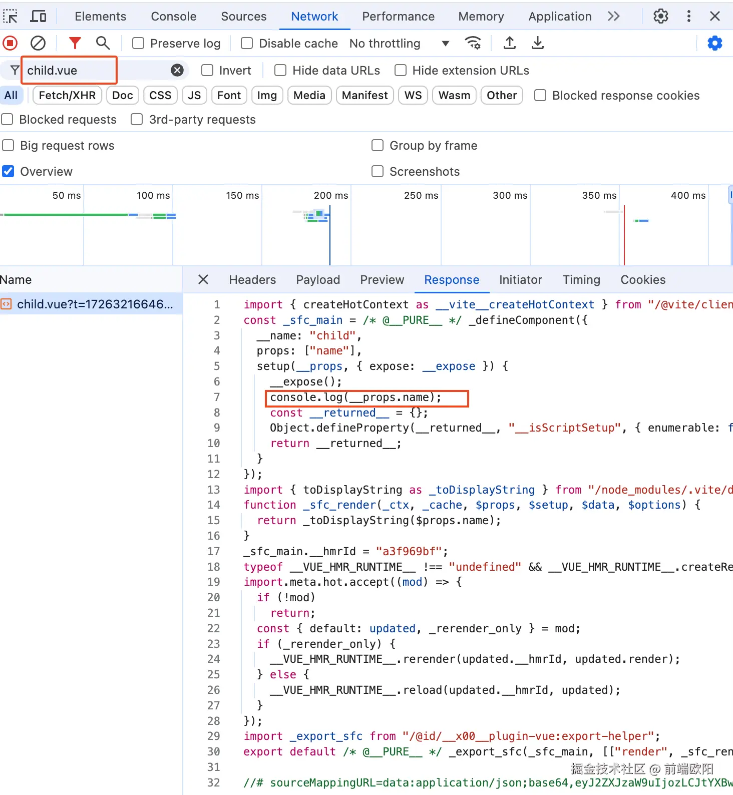This screenshot has height=795, width=733.
Task: Toggle the red filter funnel icon
Action: [x=75, y=44]
